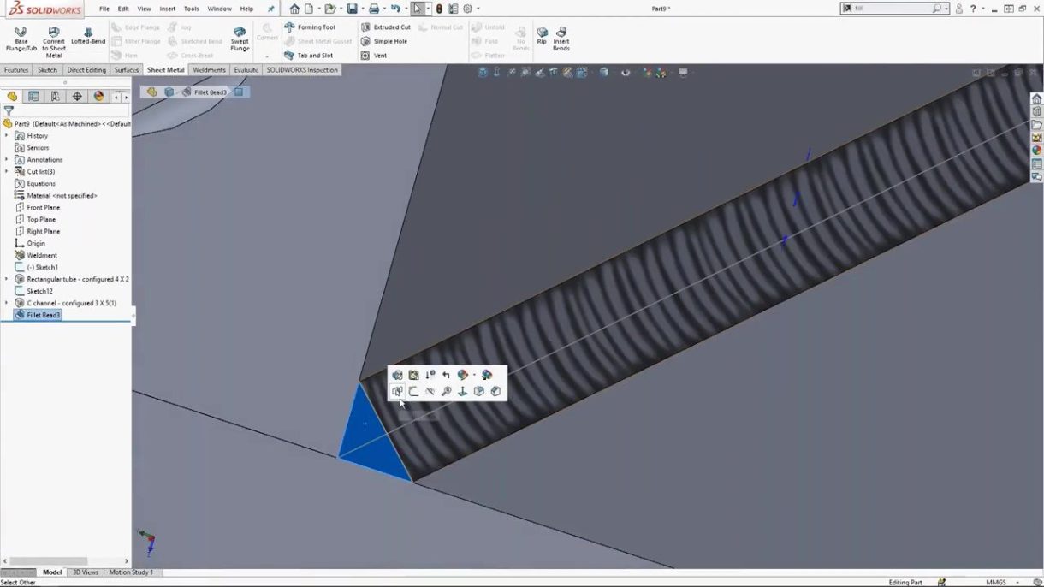Open the Options gear icon

click(x=467, y=9)
